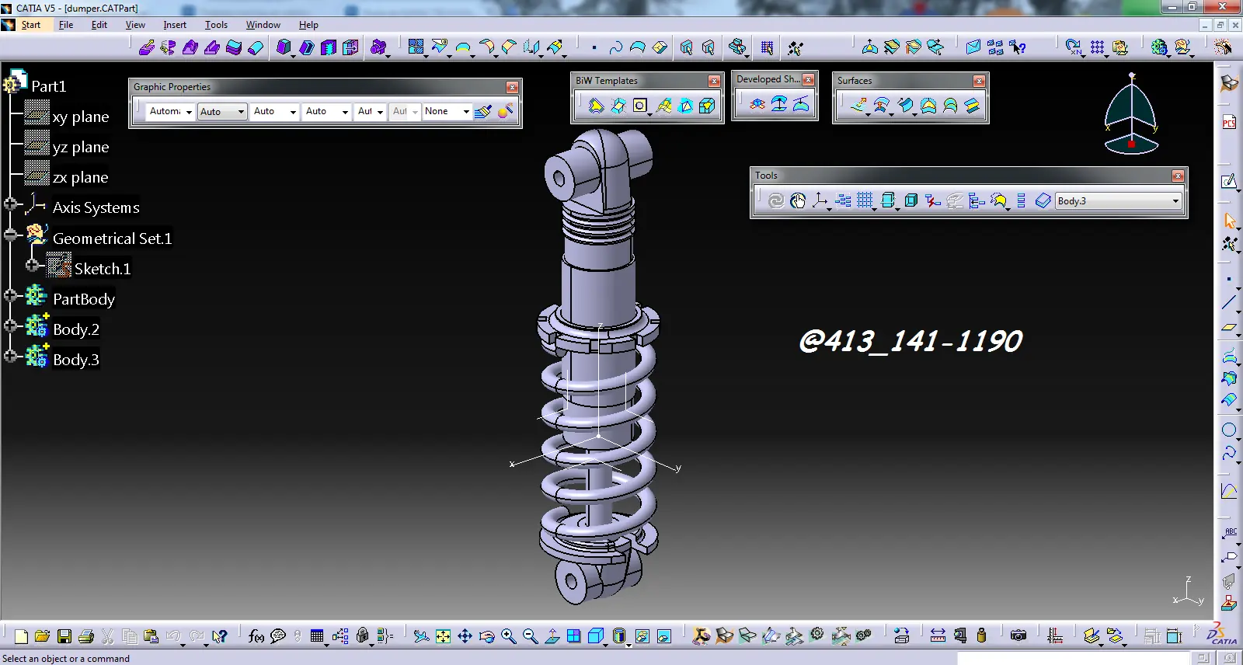The width and height of the screenshot is (1243, 665).
Task: Click the Print icon
Action: pos(86,636)
